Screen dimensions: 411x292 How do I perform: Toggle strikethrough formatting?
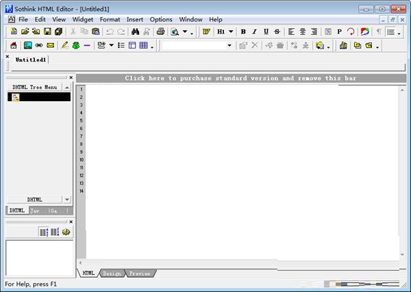coord(277,31)
